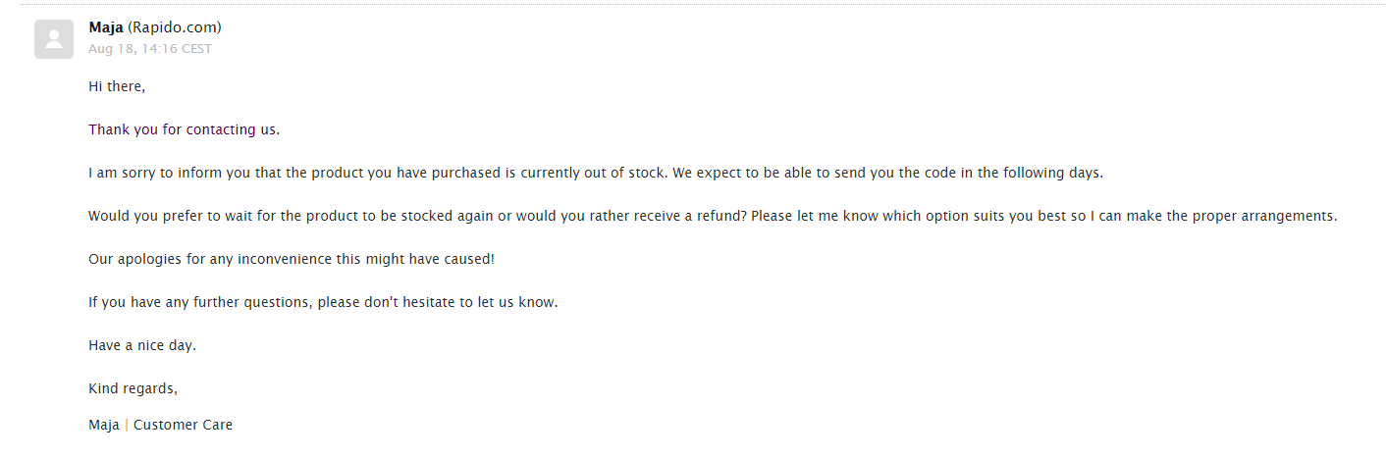Viewport: 1386px width, 458px height.
Task: Click the sentence starting "I am sorry to inform you"
Action: click(596, 173)
